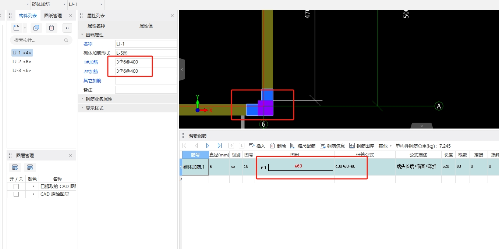Expand the 已提取的 CAD 图层 row
499x249 pixels.
click(33, 187)
